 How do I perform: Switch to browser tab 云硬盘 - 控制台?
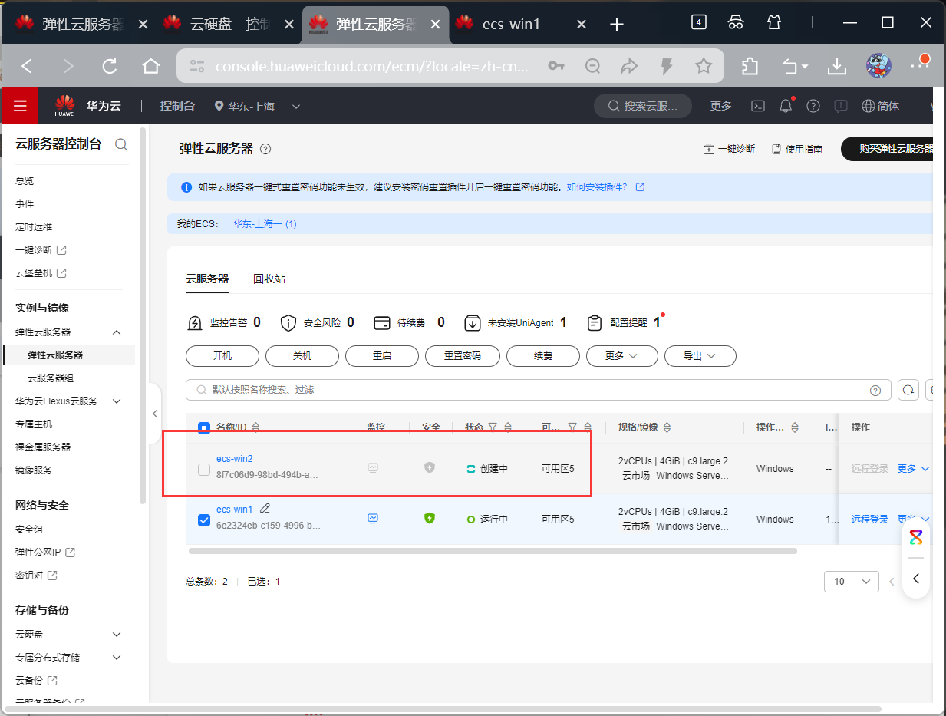[x=229, y=24]
